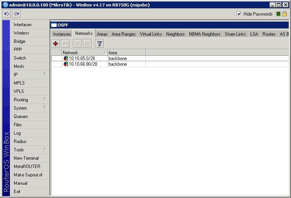This screenshot has width=291, height=198.
Task: Open the Files menu item
Action: (30, 125)
